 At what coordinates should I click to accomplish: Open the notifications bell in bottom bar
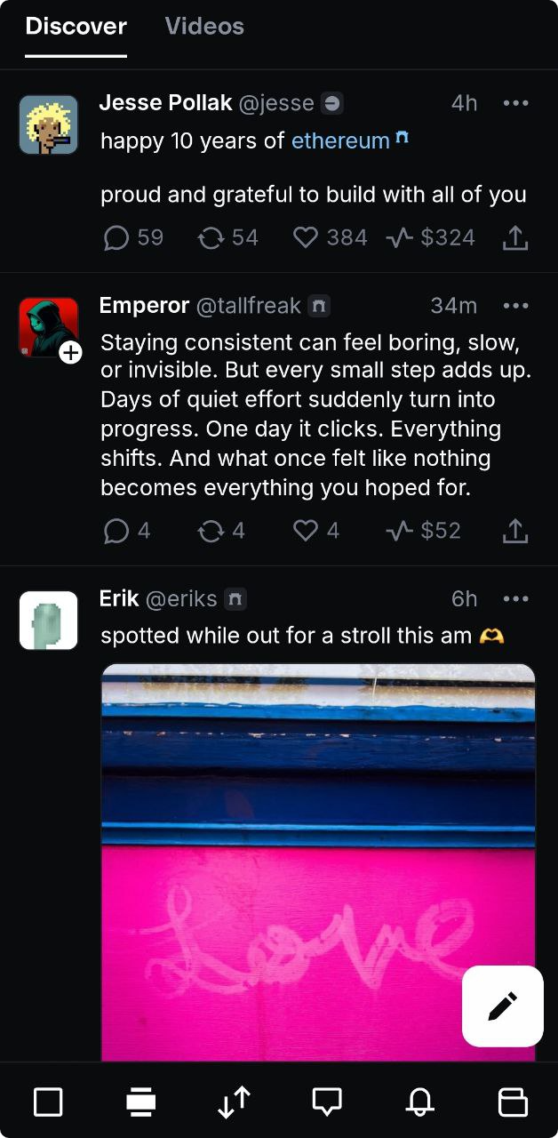click(420, 1102)
